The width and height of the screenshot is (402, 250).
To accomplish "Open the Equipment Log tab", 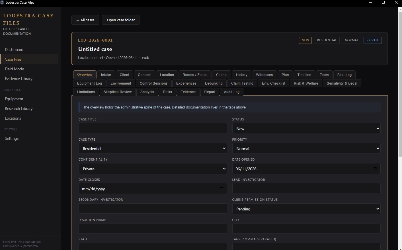I will (89, 83).
